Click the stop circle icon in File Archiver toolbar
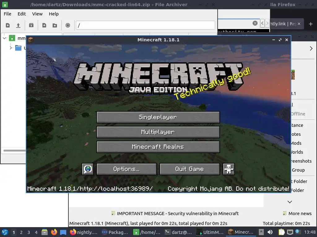 68,25
